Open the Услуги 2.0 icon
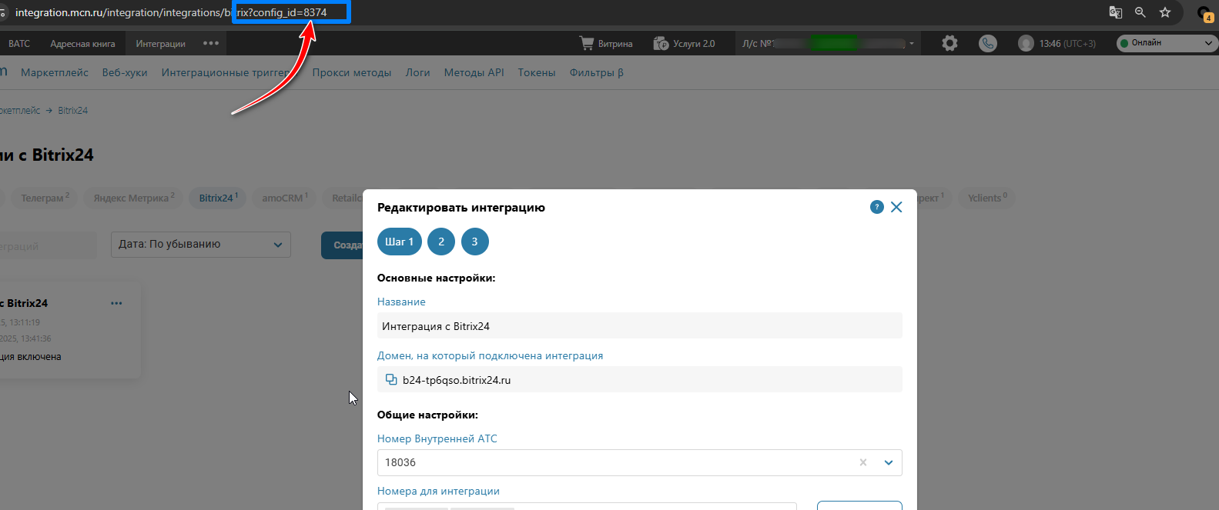The image size is (1219, 510). click(x=661, y=43)
